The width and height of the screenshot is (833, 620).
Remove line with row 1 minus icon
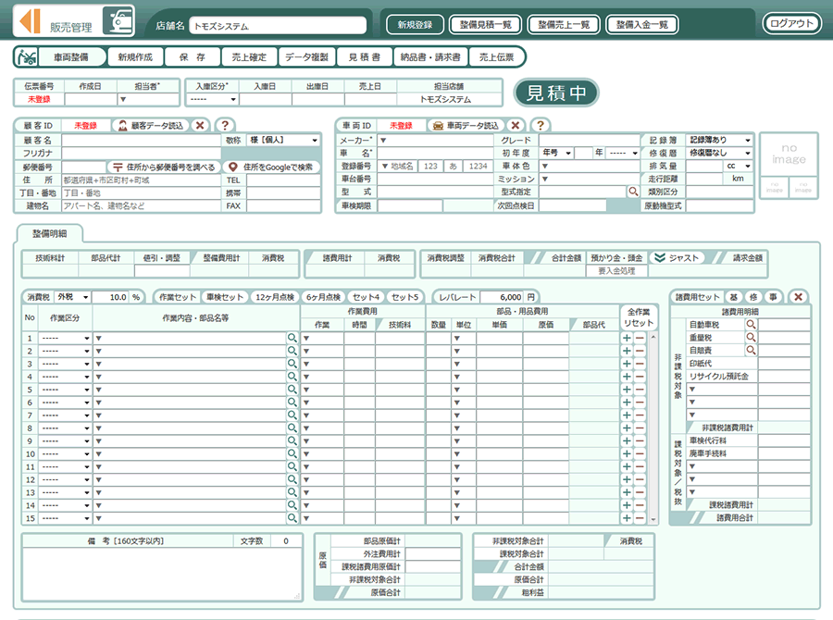coord(640,338)
